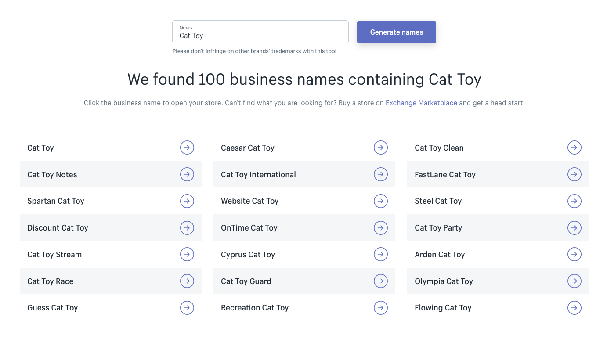Select the Cat Toy Stream business name

tap(54, 255)
